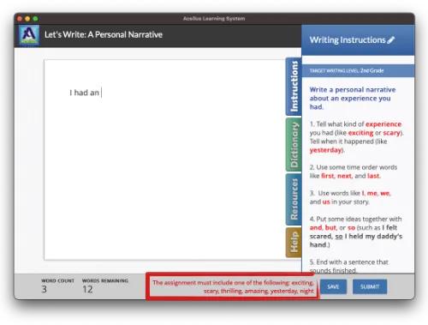
Task: Open the Instructions side tab
Action: point(294,87)
